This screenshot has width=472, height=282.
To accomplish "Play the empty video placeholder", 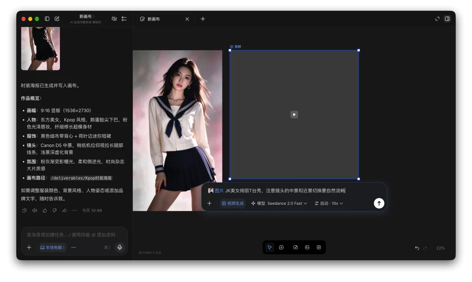I will (x=294, y=114).
